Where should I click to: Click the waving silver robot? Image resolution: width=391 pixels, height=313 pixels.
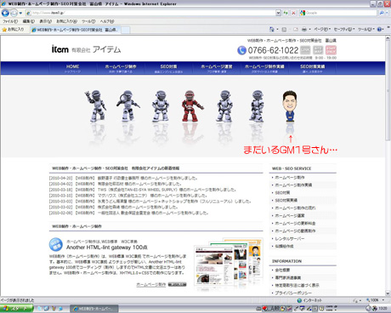(96, 105)
